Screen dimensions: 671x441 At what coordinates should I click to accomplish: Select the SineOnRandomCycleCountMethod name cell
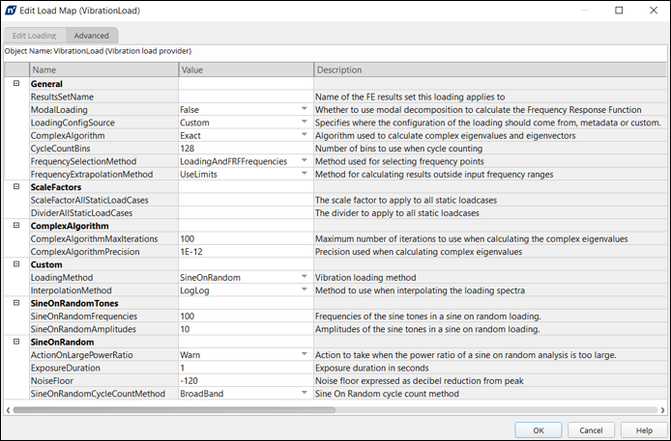coord(104,394)
